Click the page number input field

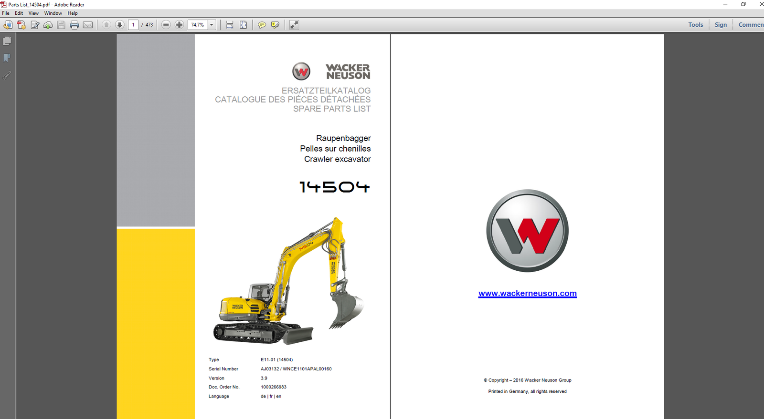(133, 25)
